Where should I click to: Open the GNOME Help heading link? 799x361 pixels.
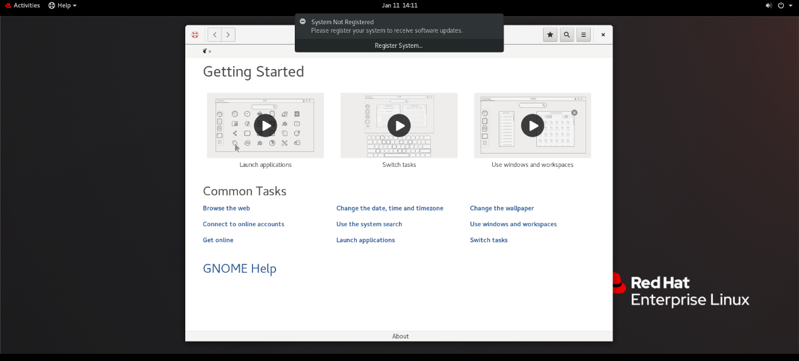pos(240,268)
